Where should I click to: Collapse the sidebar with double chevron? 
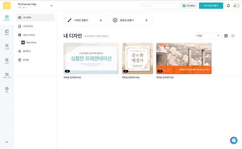point(7,142)
